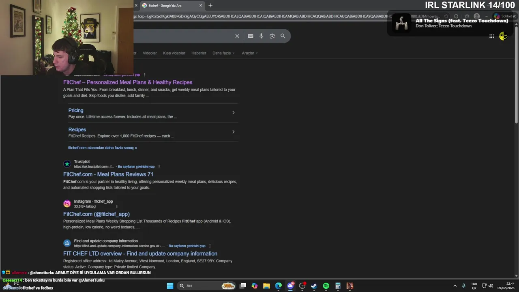Open a new browser tab
The width and height of the screenshot is (519, 292).
coord(210,5)
